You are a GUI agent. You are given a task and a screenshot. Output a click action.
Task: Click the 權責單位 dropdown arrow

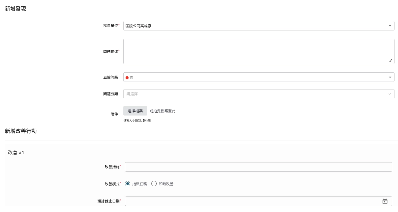[390, 26]
